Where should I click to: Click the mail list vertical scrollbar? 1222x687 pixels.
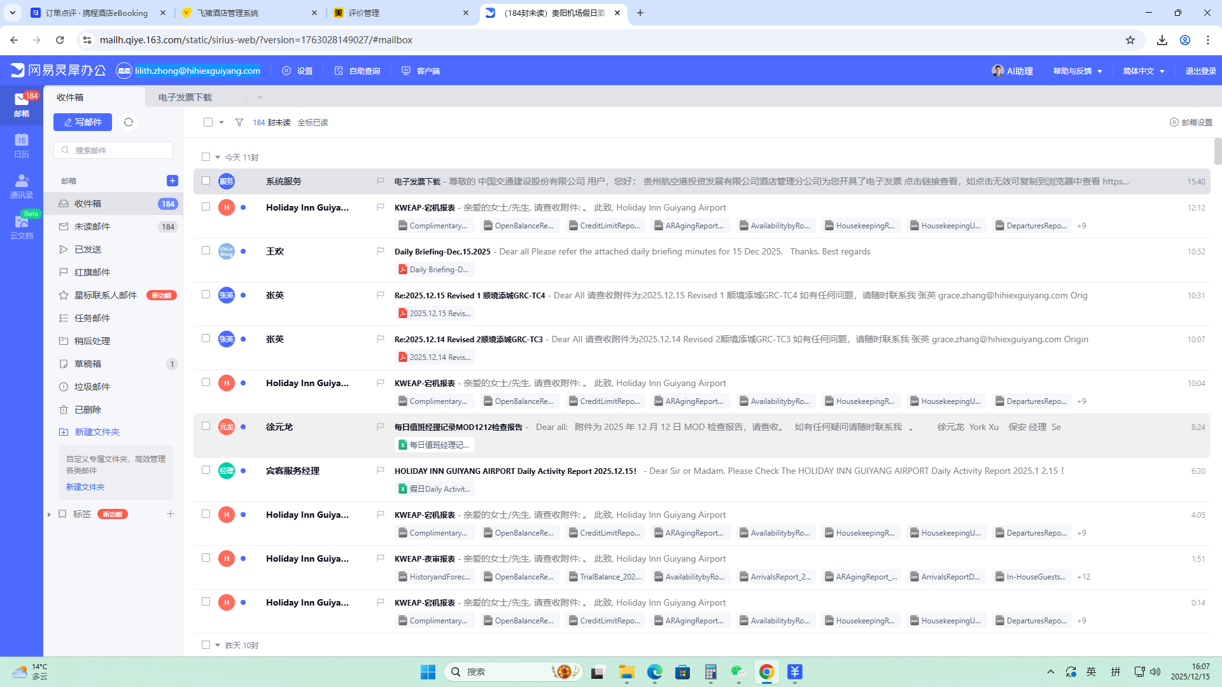click(x=1218, y=151)
